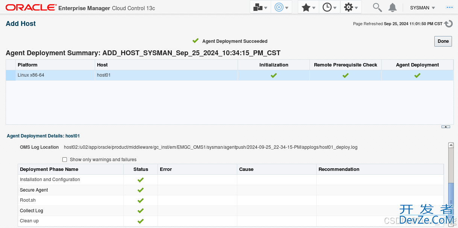The width and height of the screenshot is (458, 228).
Task: Click the OMS Log Location label
Action: pyautogui.click(x=39, y=147)
